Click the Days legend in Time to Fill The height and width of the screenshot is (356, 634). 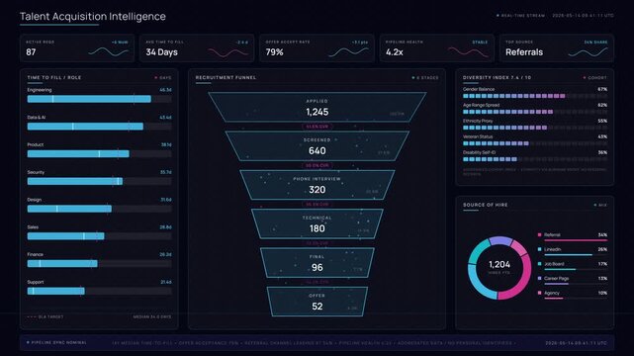coord(163,77)
